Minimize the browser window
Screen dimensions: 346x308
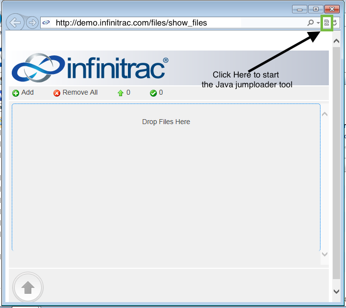click(x=299, y=9)
